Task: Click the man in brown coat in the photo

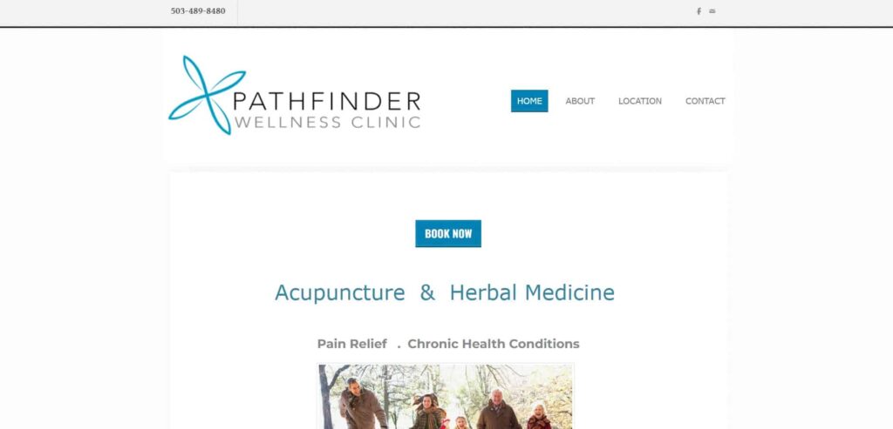Action: (x=360, y=404)
